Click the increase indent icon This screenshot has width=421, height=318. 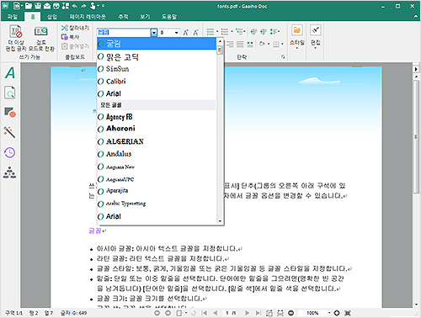coord(263,32)
